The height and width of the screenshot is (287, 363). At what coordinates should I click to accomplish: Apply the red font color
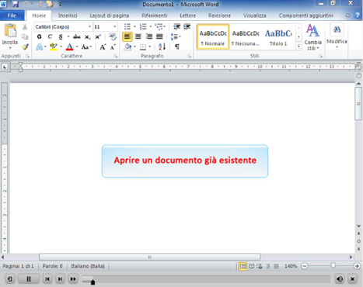(69, 47)
